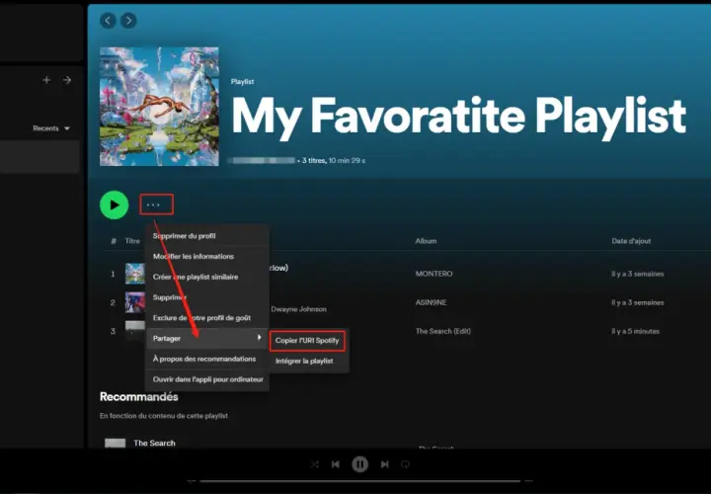Open the MONTERO album link
This screenshot has width=711, height=494.
(434, 274)
